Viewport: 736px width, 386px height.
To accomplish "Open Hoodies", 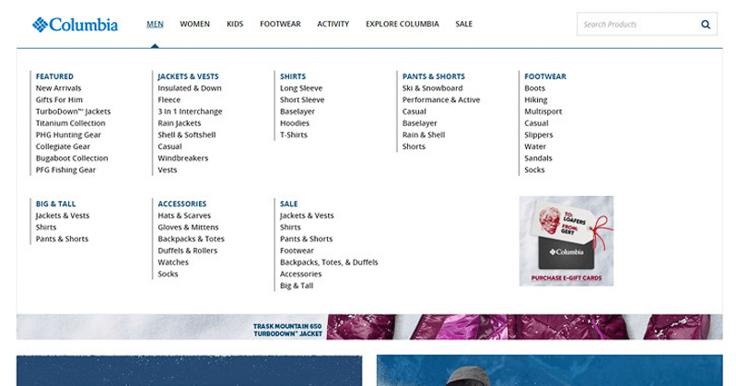I will coord(295,123).
